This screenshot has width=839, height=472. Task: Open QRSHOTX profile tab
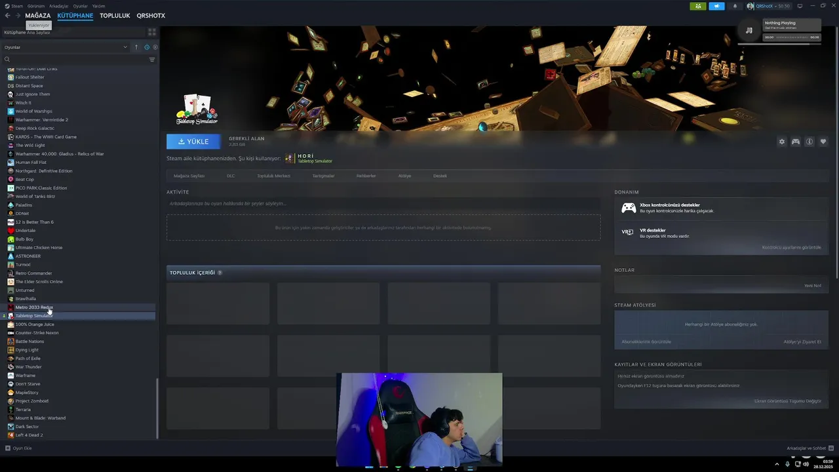pos(151,15)
